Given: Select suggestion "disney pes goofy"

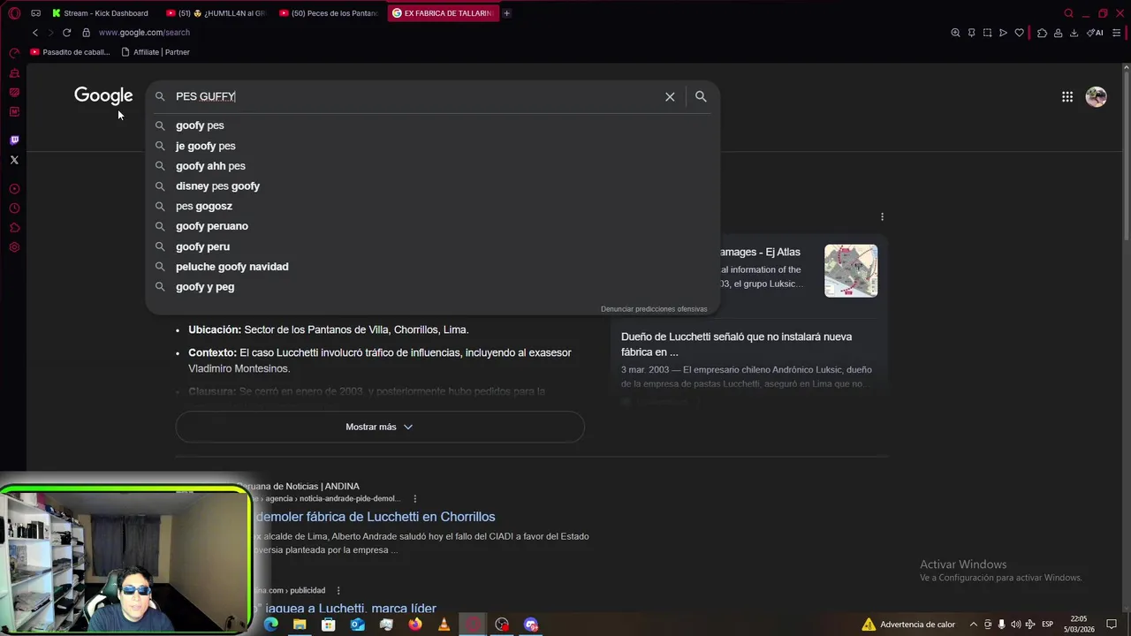Looking at the screenshot, I should [433, 186].
